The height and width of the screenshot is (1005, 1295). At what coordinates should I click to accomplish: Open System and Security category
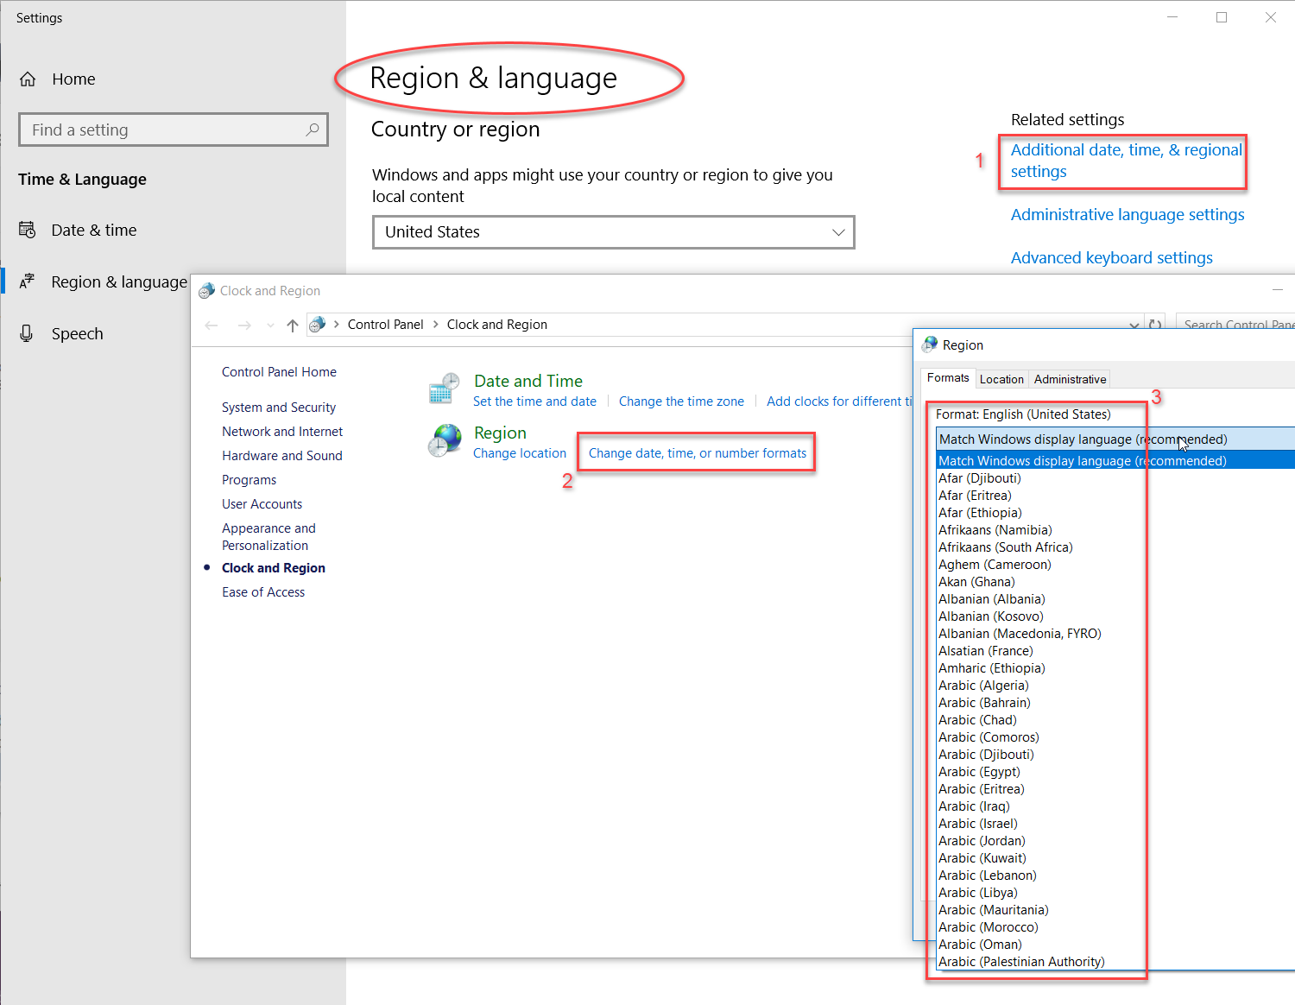click(x=279, y=408)
